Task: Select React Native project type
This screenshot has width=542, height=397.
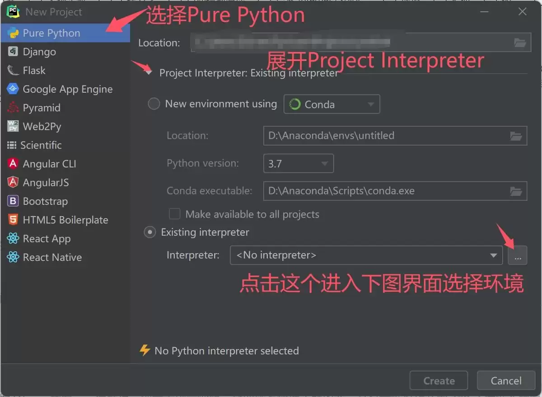Action: [x=65, y=257]
